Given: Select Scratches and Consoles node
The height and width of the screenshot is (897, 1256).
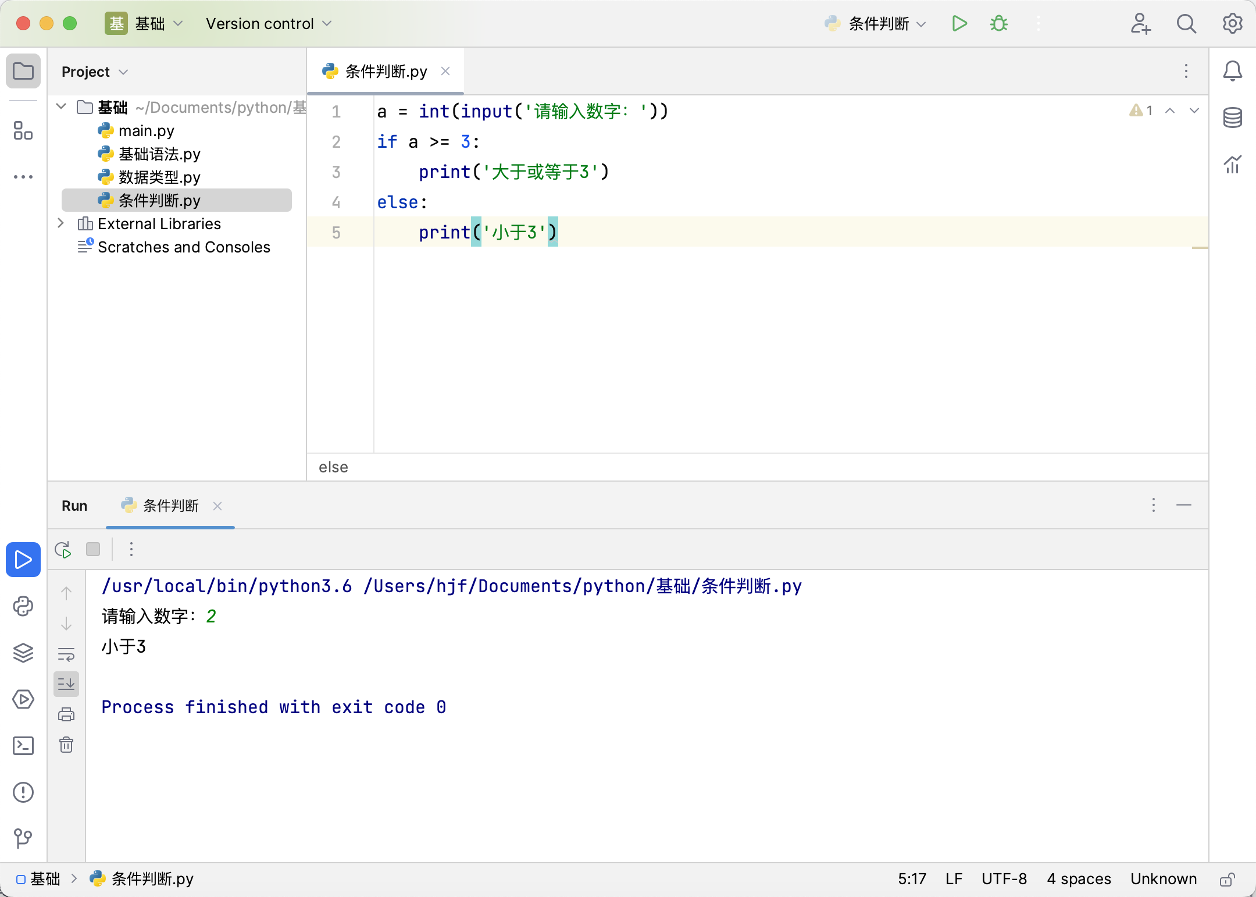Looking at the screenshot, I should (174, 247).
